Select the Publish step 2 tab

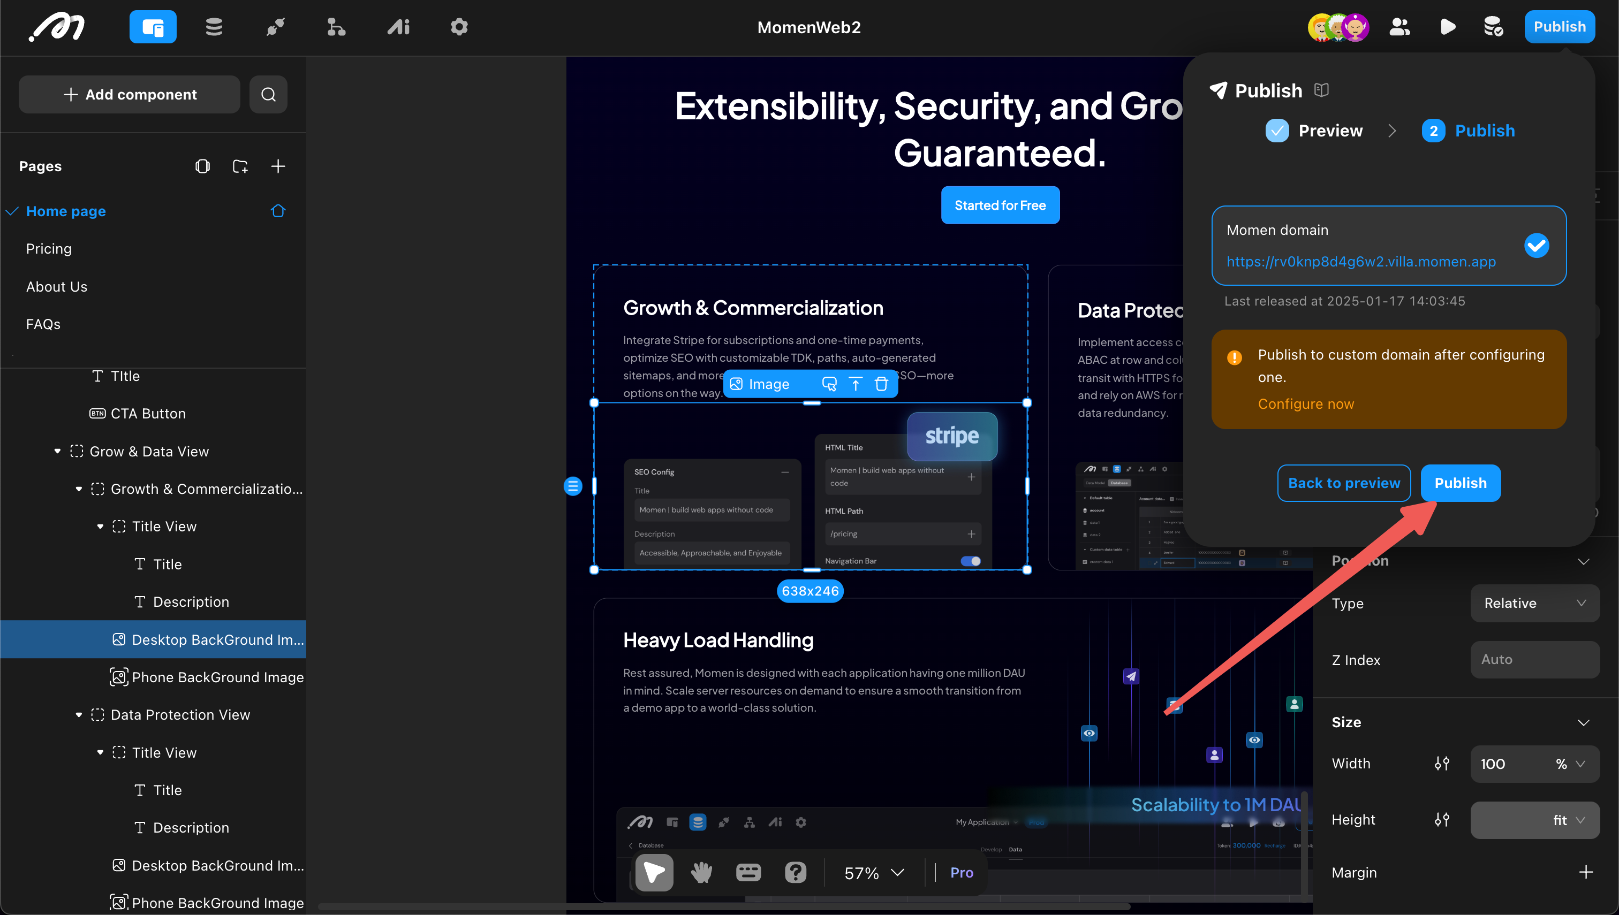1468,131
